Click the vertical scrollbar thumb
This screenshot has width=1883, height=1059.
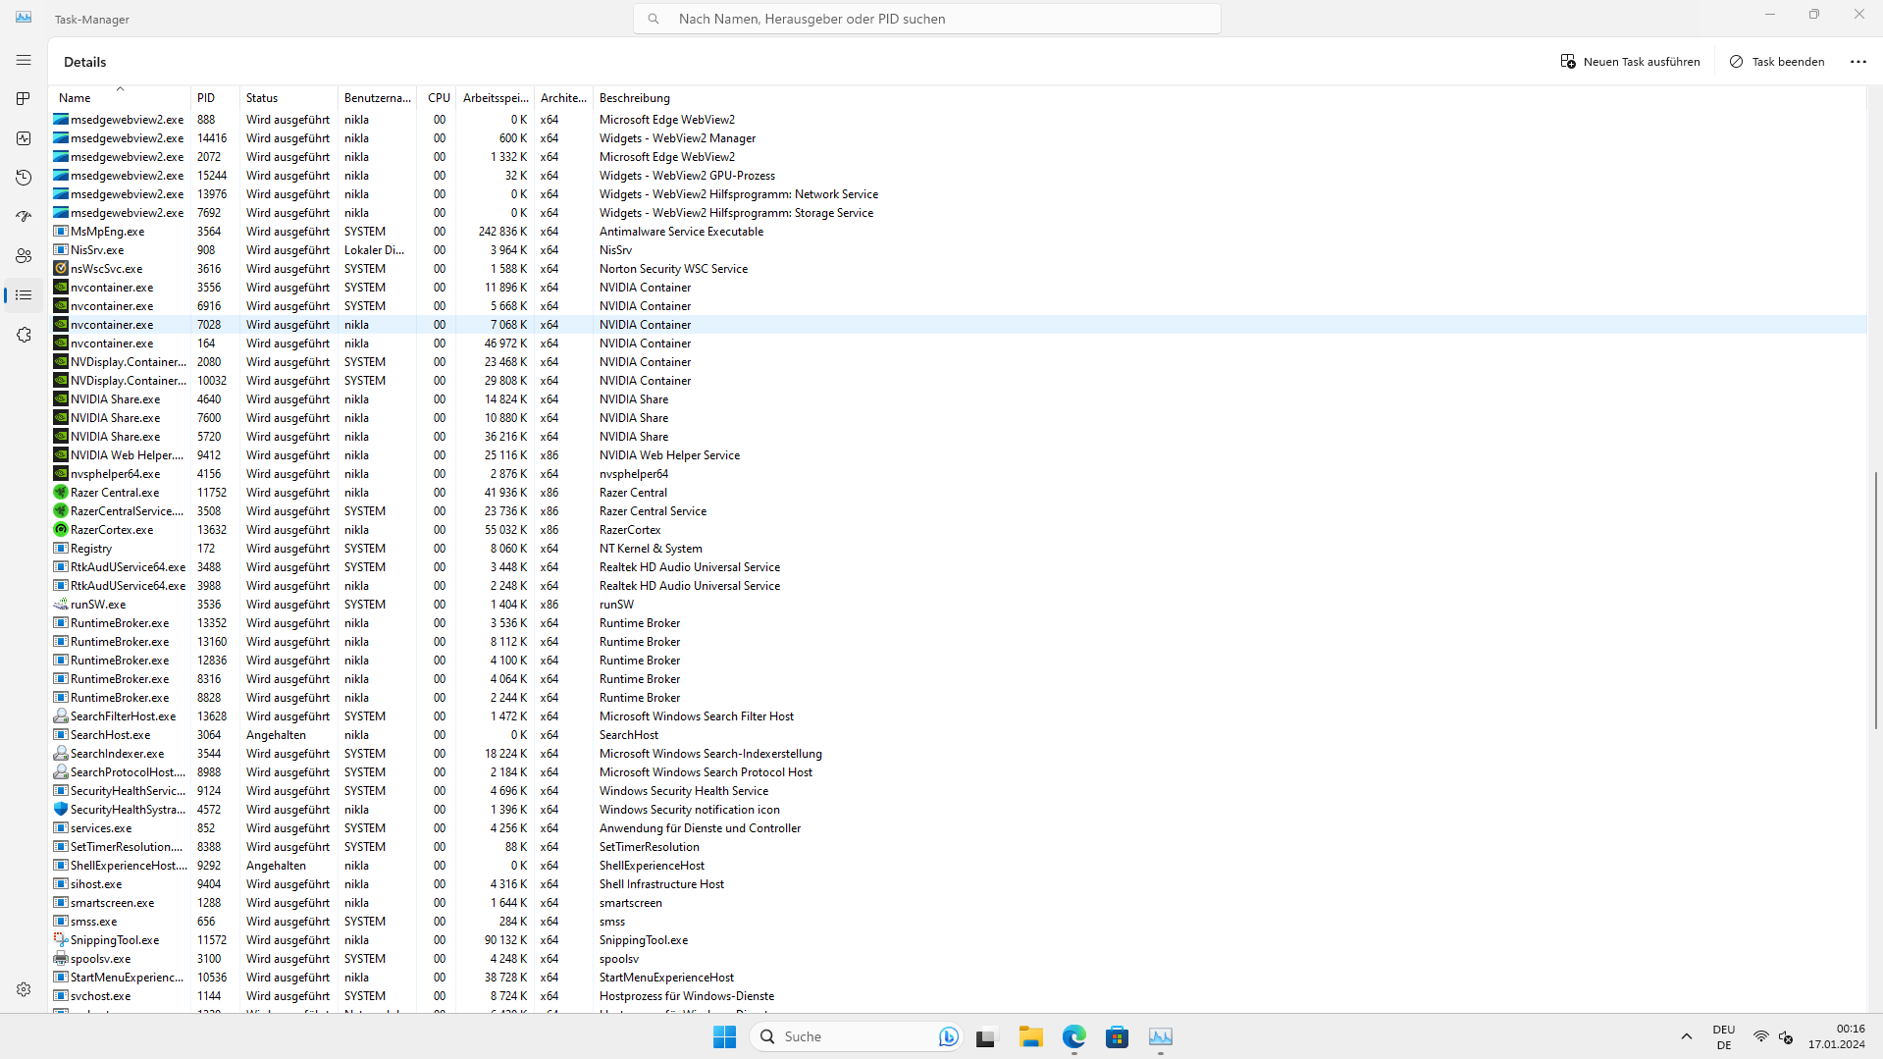click(1875, 601)
